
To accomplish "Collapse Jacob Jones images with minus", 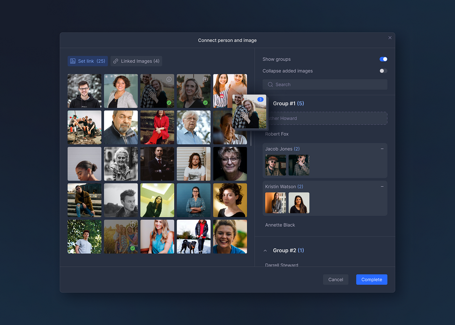I will 382,149.
